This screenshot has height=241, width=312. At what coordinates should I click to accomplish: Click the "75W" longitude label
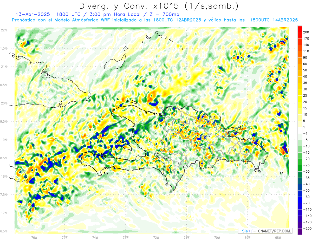(65, 238)
